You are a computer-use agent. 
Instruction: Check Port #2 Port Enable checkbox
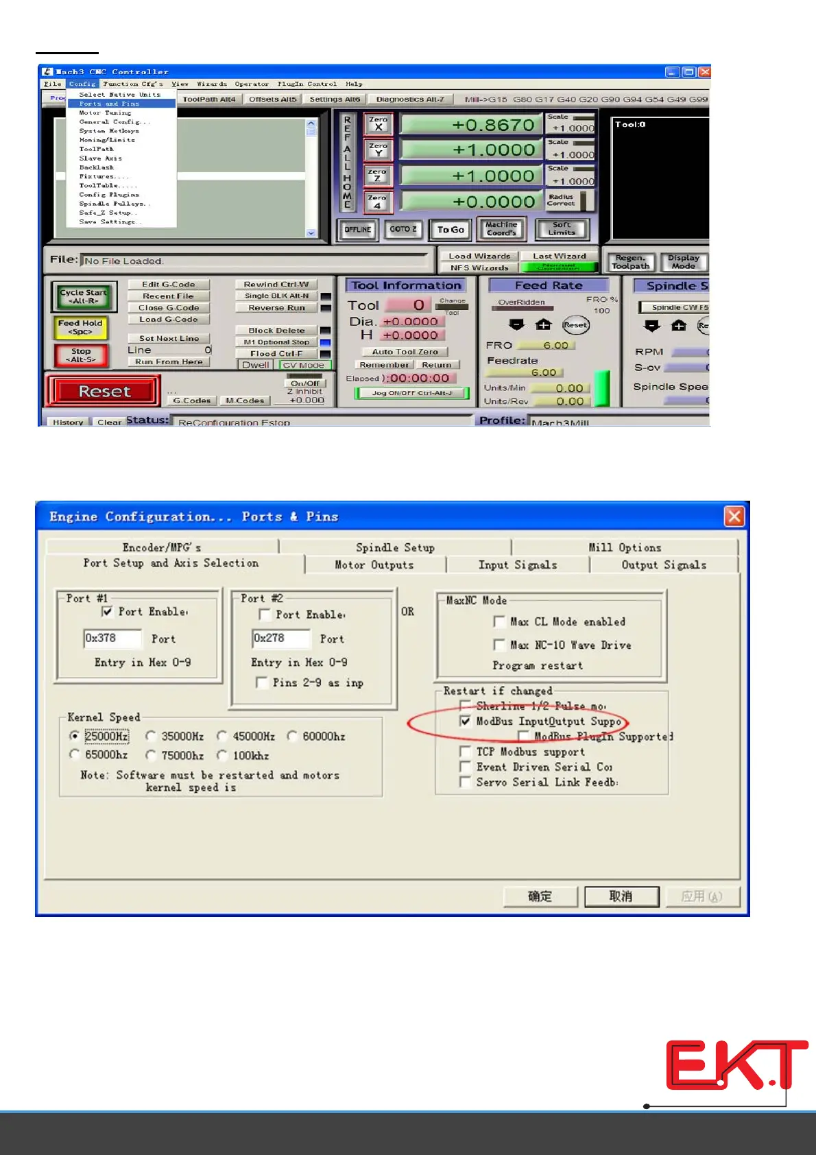coord(265,615)
